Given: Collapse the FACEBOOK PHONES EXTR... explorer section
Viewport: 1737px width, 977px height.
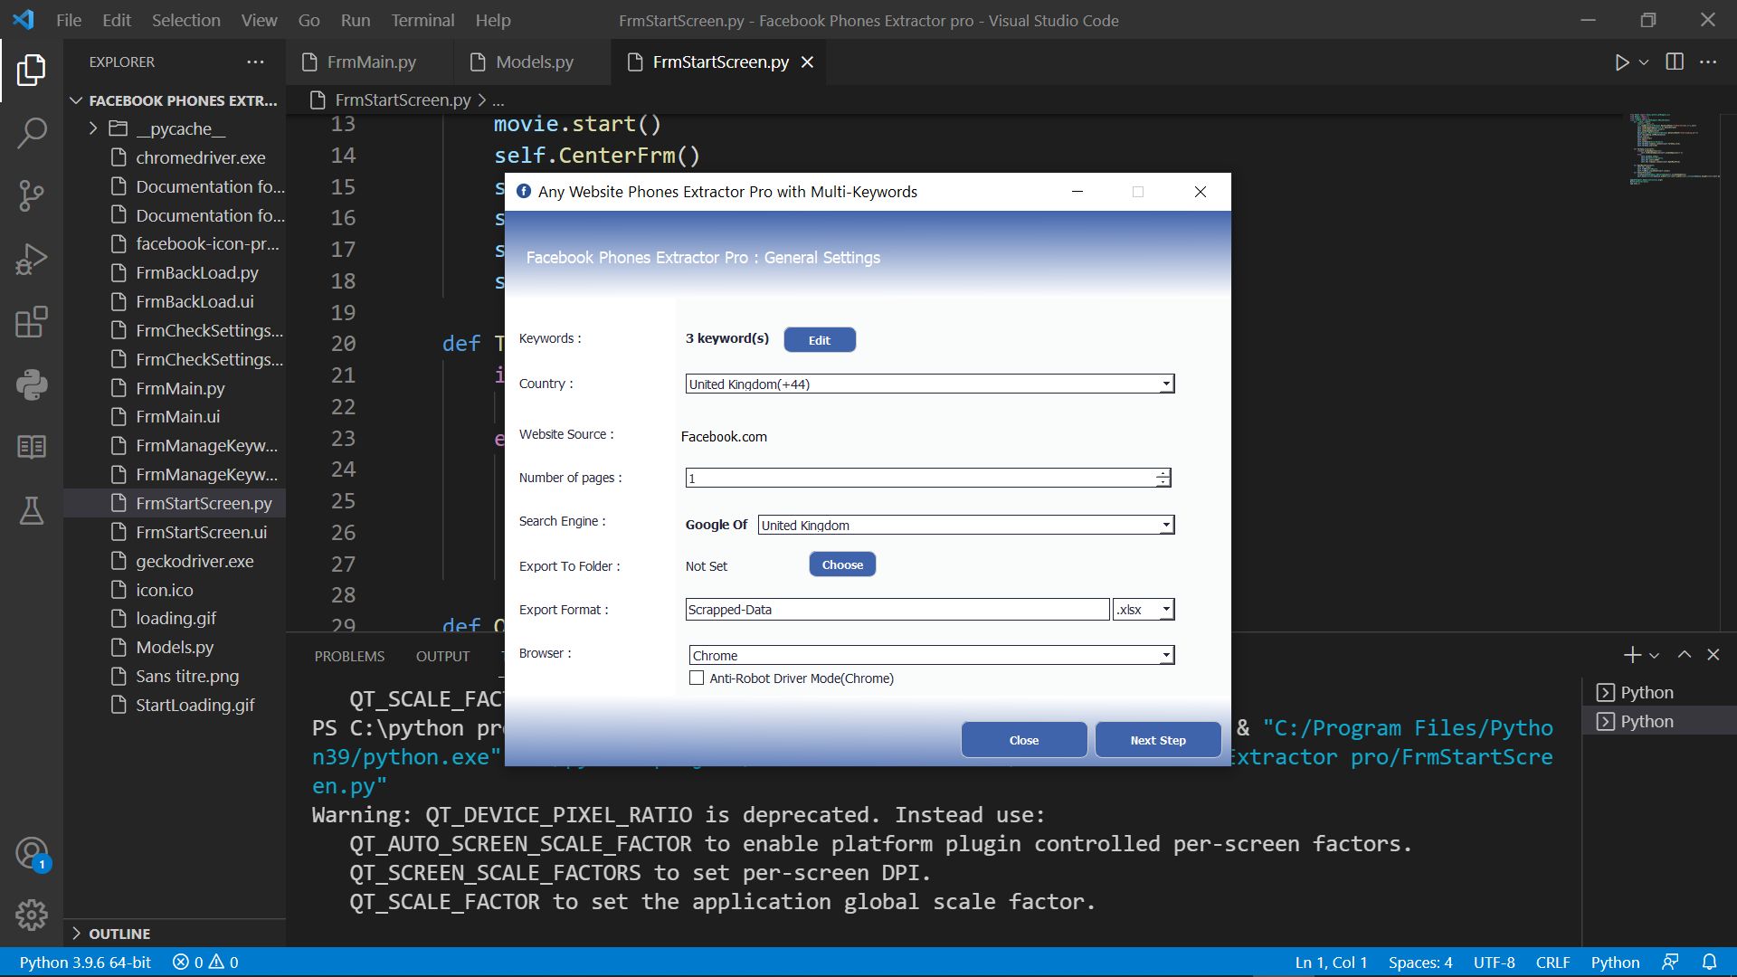Looking at the screenshot, I should click(76, 100).
